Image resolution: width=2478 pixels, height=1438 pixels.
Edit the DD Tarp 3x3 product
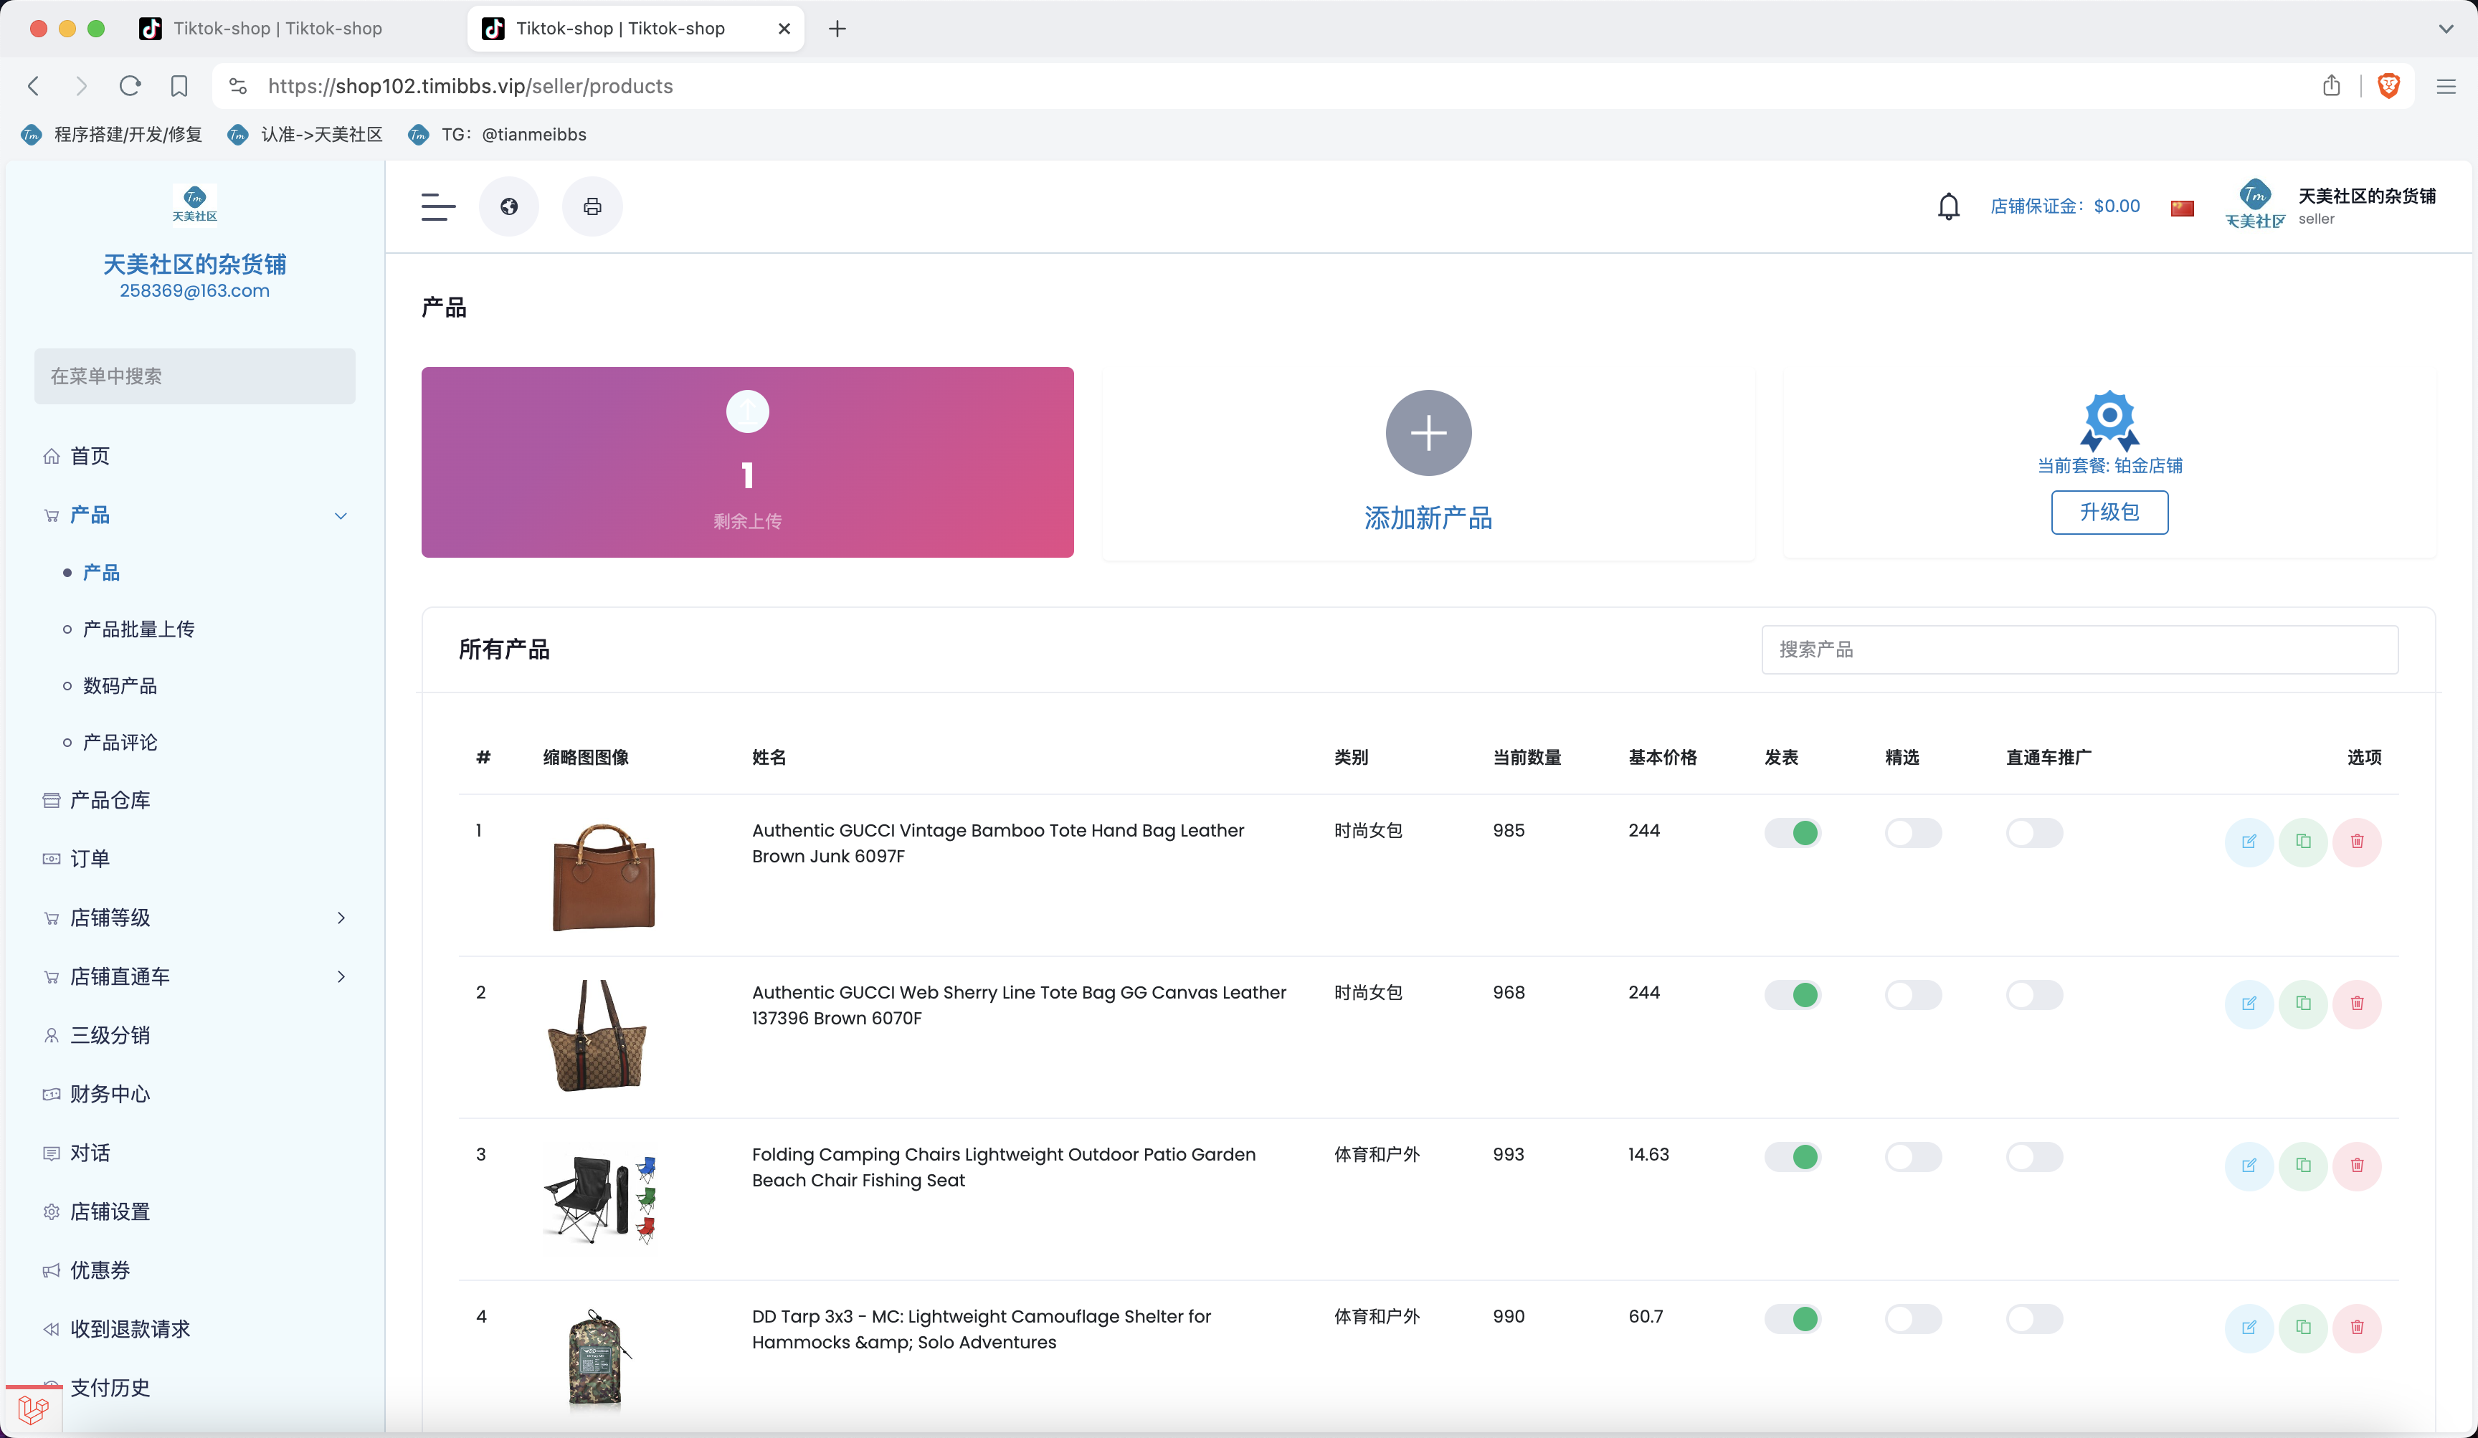click(x=2249, y=1328)
